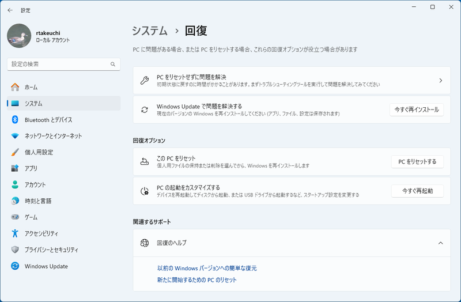
Task: Click the PC をリセットする button
Action: 417,162
